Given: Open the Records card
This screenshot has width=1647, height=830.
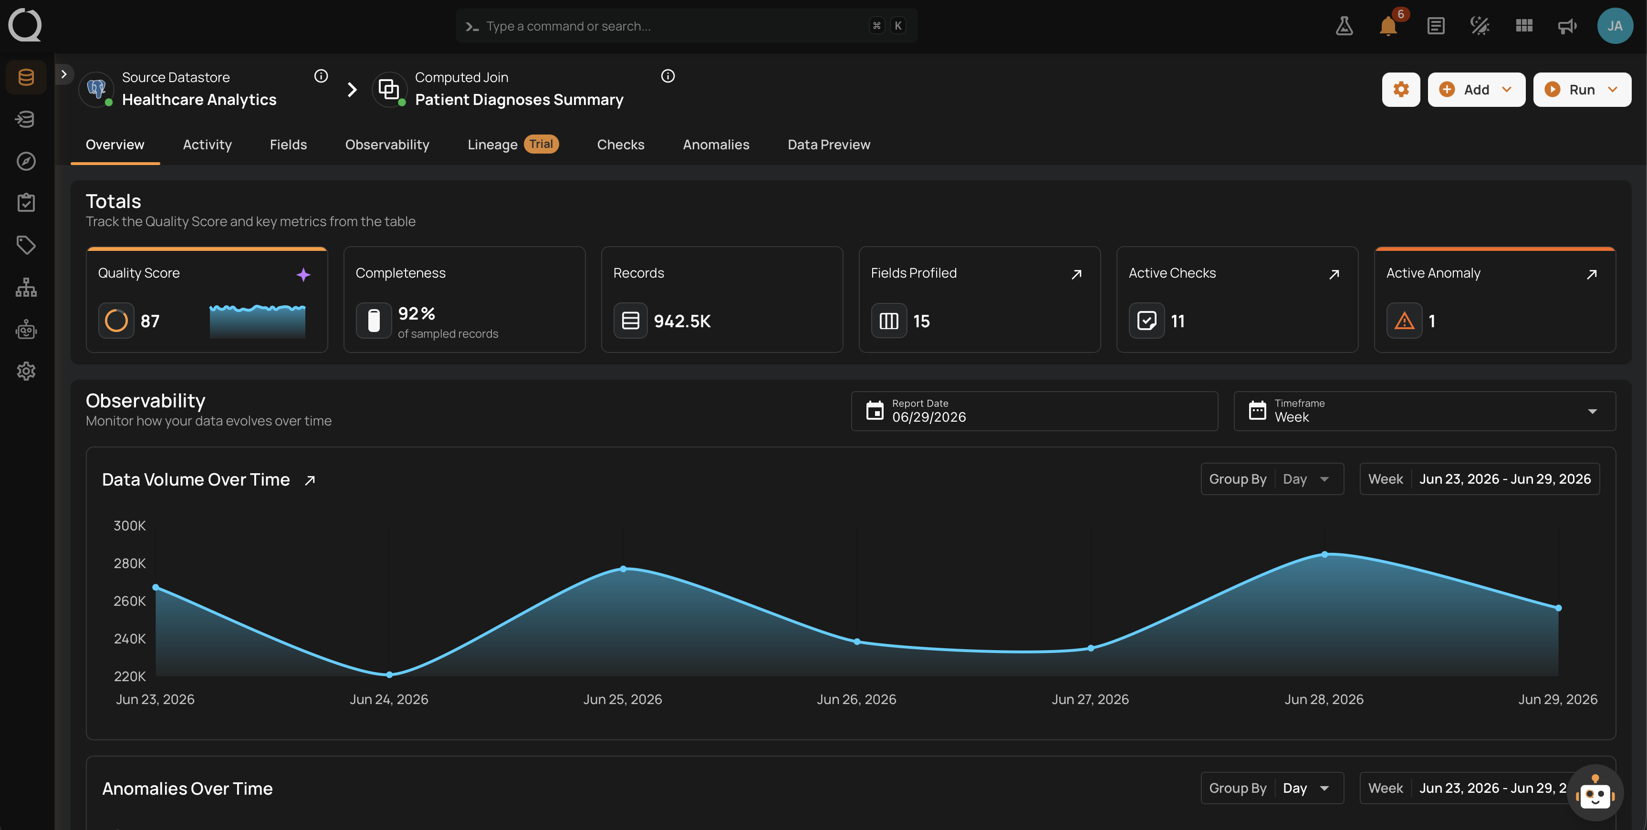Looking at the screenshot, I should (722, 299).
